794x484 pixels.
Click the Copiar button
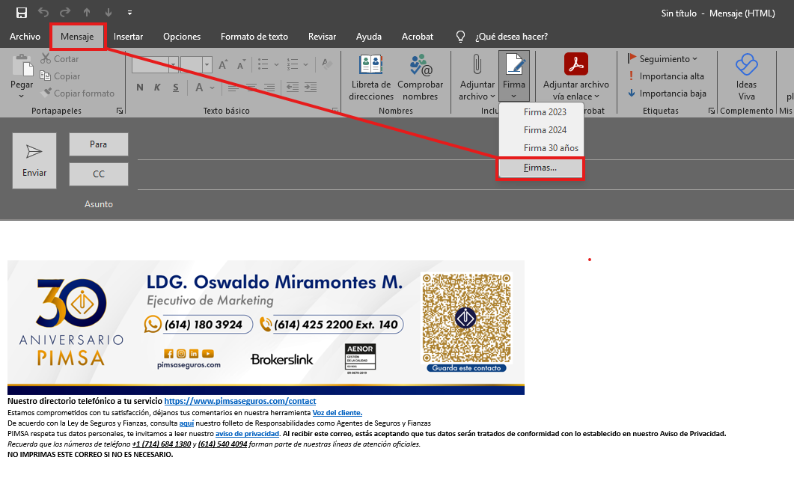click(x=61, y=76)
